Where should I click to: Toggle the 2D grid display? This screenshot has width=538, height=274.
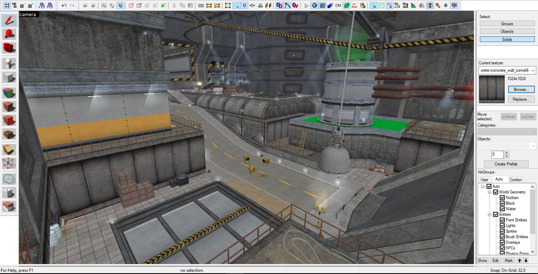pyautogui.click(x=6, y=5)
